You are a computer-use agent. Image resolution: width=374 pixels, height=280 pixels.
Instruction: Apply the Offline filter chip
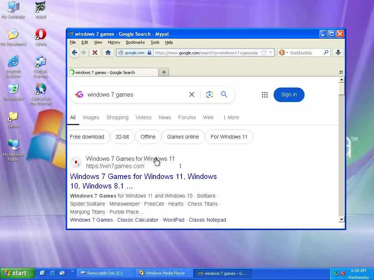point(148,137)
